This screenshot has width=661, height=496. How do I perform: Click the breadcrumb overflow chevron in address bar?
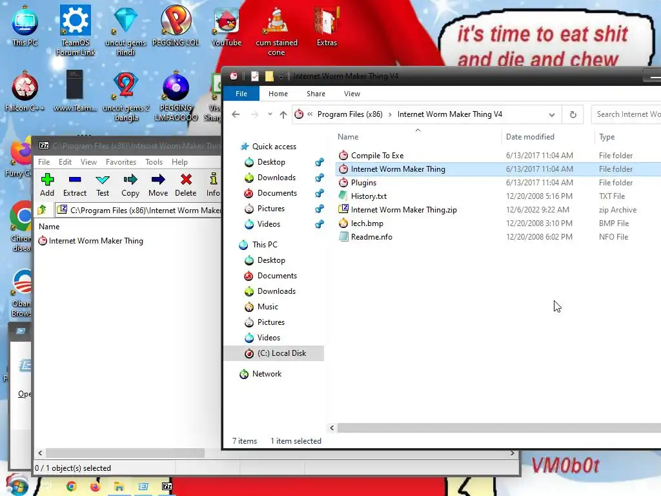(x=310, y=114)
